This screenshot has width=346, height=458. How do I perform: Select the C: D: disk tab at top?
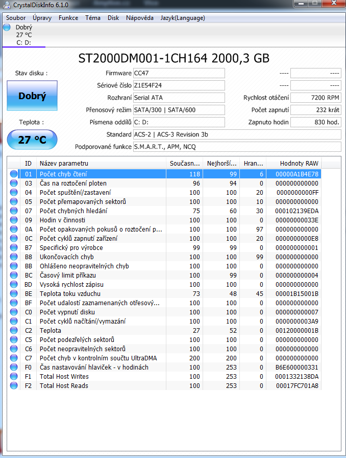click(24, 35)
